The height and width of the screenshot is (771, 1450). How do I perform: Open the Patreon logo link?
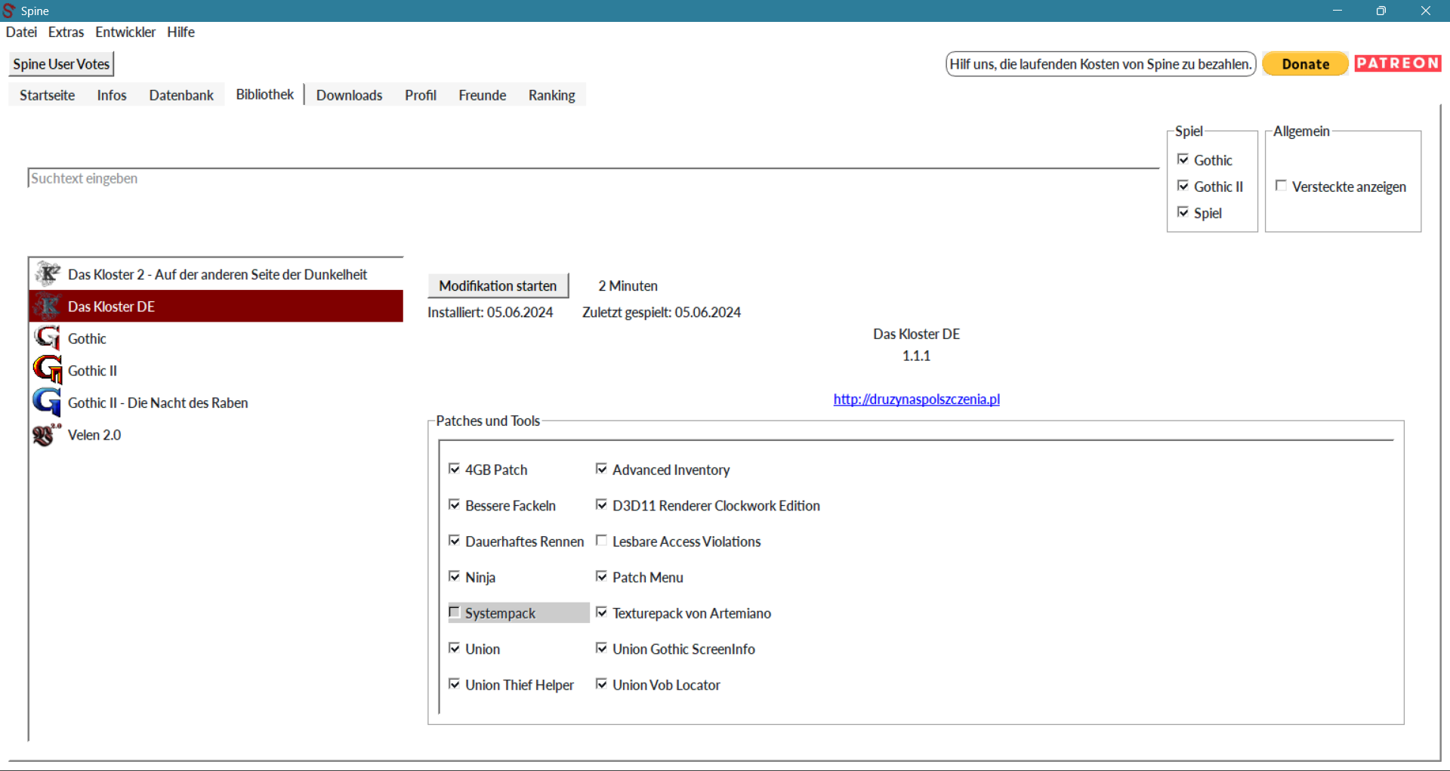(x=1397, y=63)
